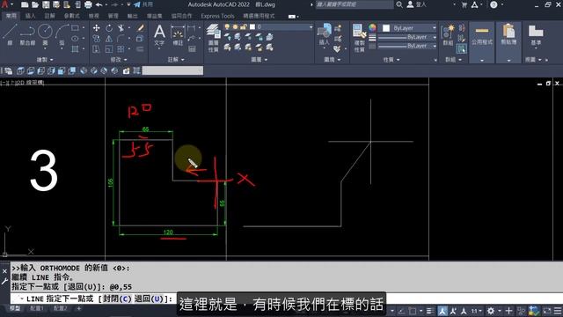Activate the Erase tool

click(x=141, y=27)
